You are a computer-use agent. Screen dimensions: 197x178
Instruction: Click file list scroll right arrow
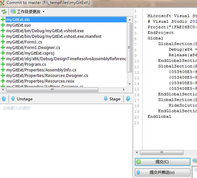124,89
